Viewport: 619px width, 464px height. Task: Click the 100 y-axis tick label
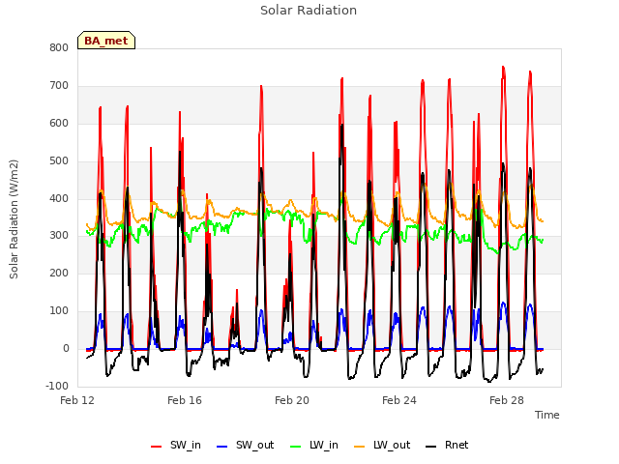(x=59, y=311)
